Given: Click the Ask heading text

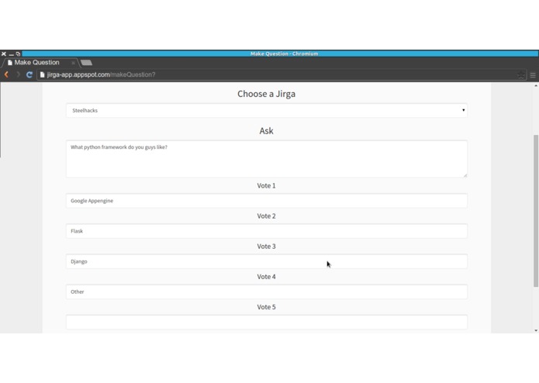Looking at the screenshot, I should coord(267,130).
